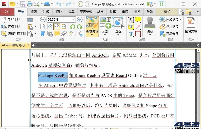The image size is (201, 129).
Task: Select the underline text tool
Action: pyautogui.click(x=131, y=34)
